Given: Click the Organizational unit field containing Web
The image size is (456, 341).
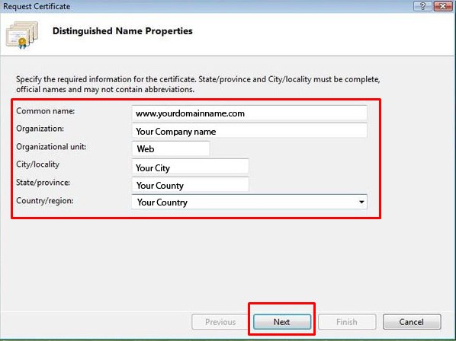Looking at the screenshot, I should [171, 148].
